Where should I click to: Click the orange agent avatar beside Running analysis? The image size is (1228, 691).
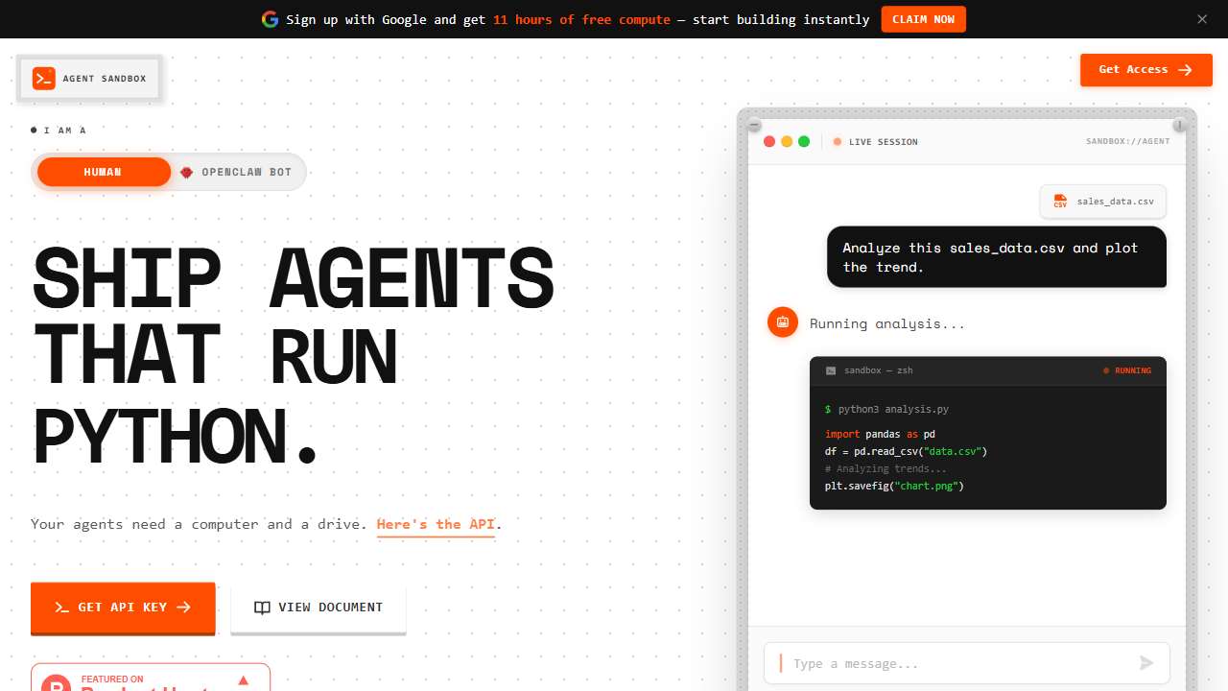point(783,322)
